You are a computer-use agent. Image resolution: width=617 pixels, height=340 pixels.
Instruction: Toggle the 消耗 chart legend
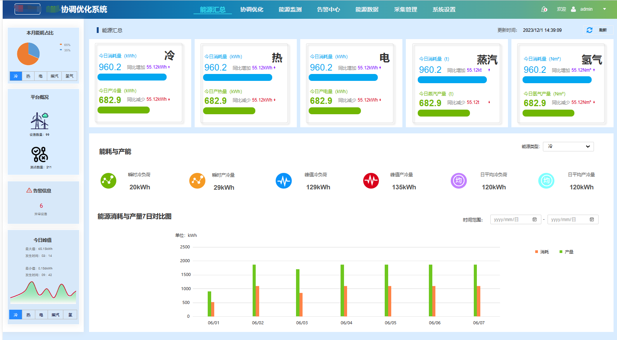(x=542, y=252)
